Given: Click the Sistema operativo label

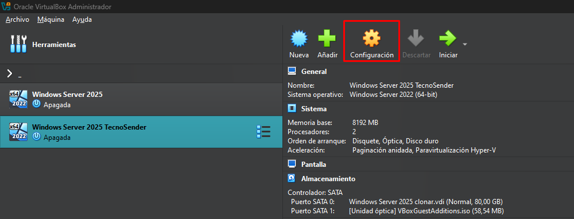Looking at the screenshot, I should 315,95.
